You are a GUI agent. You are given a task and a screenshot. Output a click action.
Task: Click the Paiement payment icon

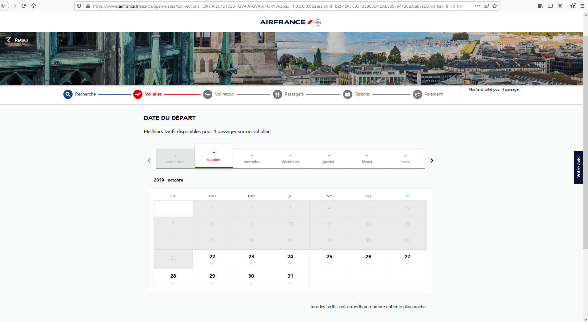coord(418,94)
